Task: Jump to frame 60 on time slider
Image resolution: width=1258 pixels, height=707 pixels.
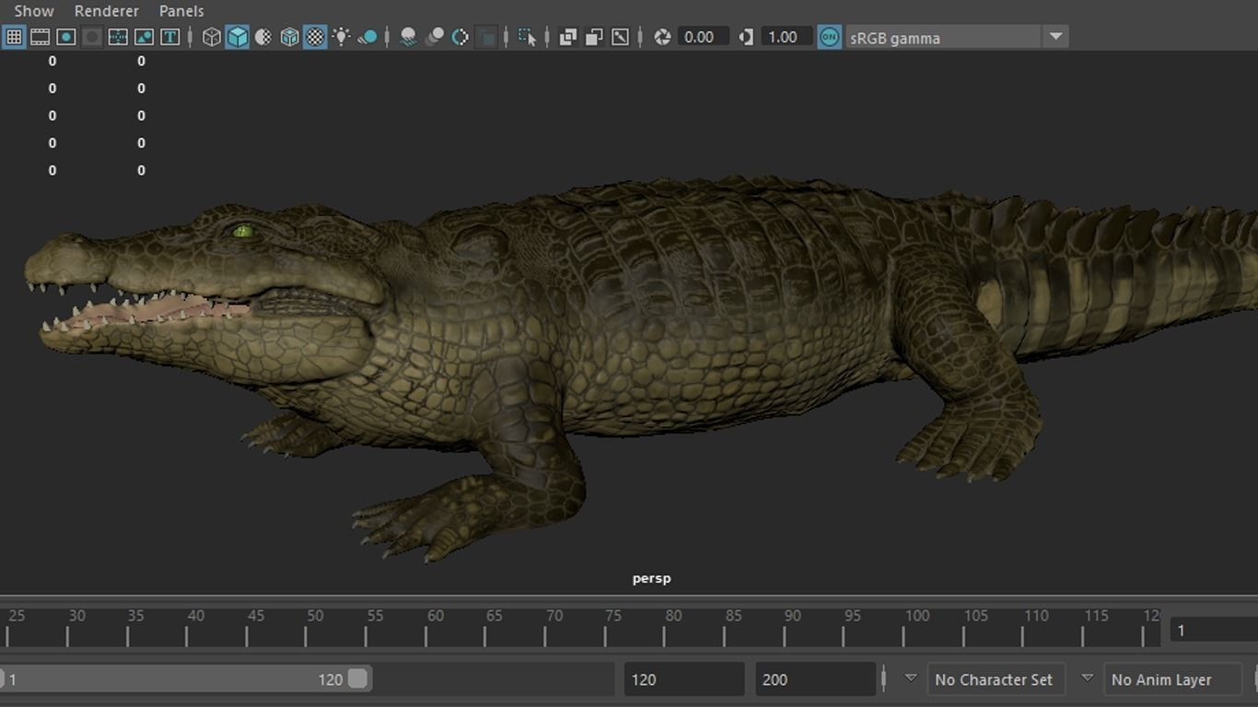Action: (425, 635)
